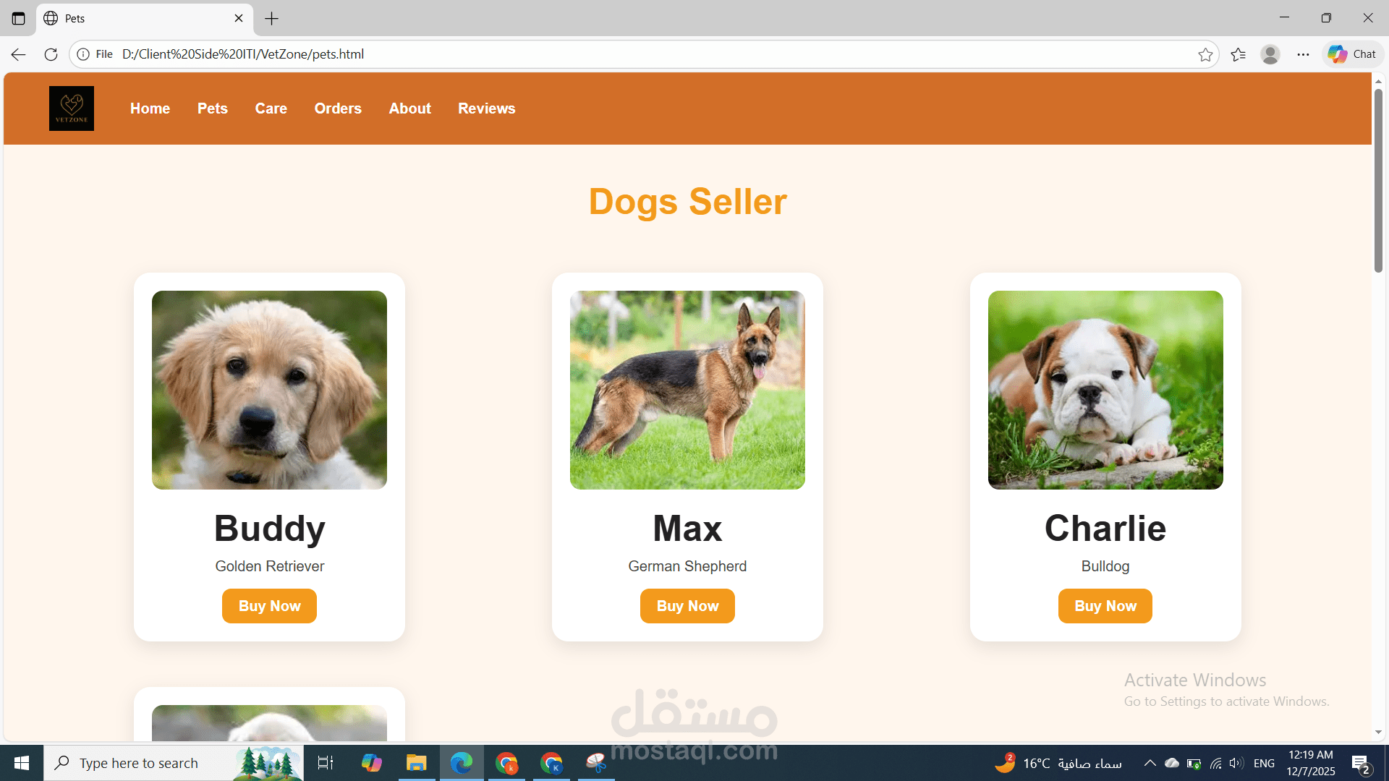Open Copilot Chat button

(x=1352, y=54)
